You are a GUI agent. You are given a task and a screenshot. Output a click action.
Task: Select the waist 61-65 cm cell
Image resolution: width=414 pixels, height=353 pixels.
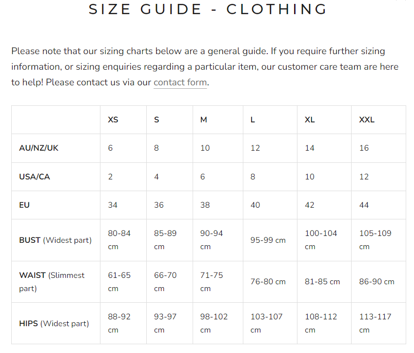pos(119,281)
